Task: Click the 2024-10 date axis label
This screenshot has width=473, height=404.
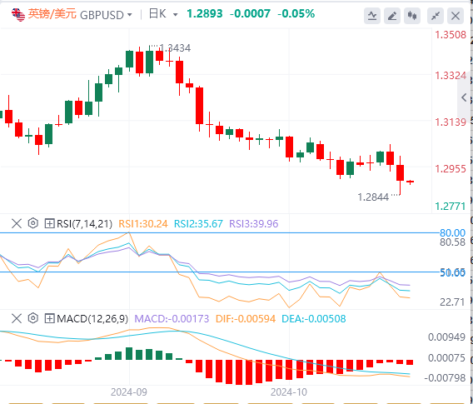Action: coord(289,392)
